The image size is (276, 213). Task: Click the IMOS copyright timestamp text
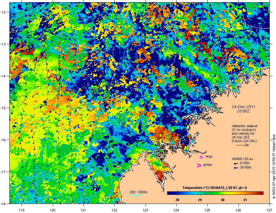point(274,167)
